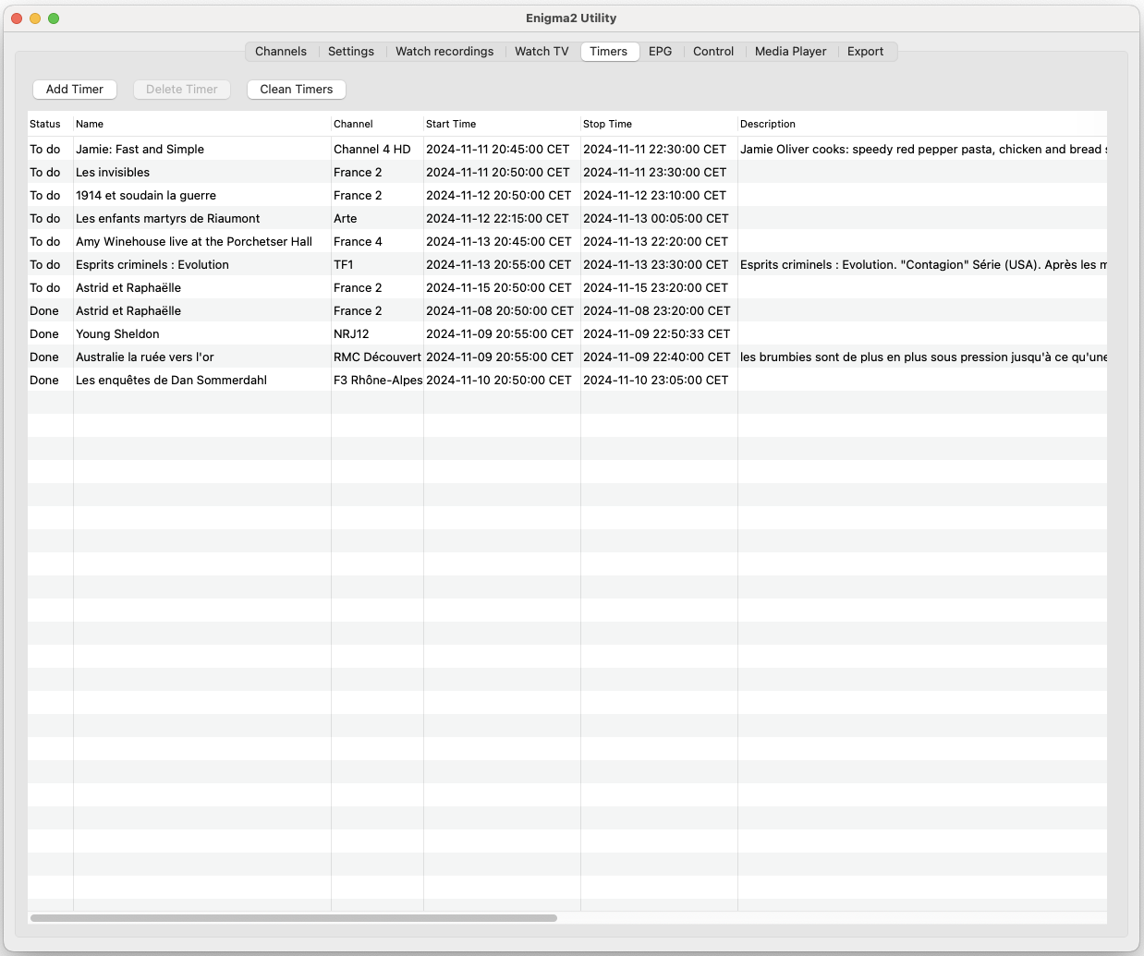This screenshot has height=956, width=1144.
Task: Switch to the Channels tab
Action: 281,52
